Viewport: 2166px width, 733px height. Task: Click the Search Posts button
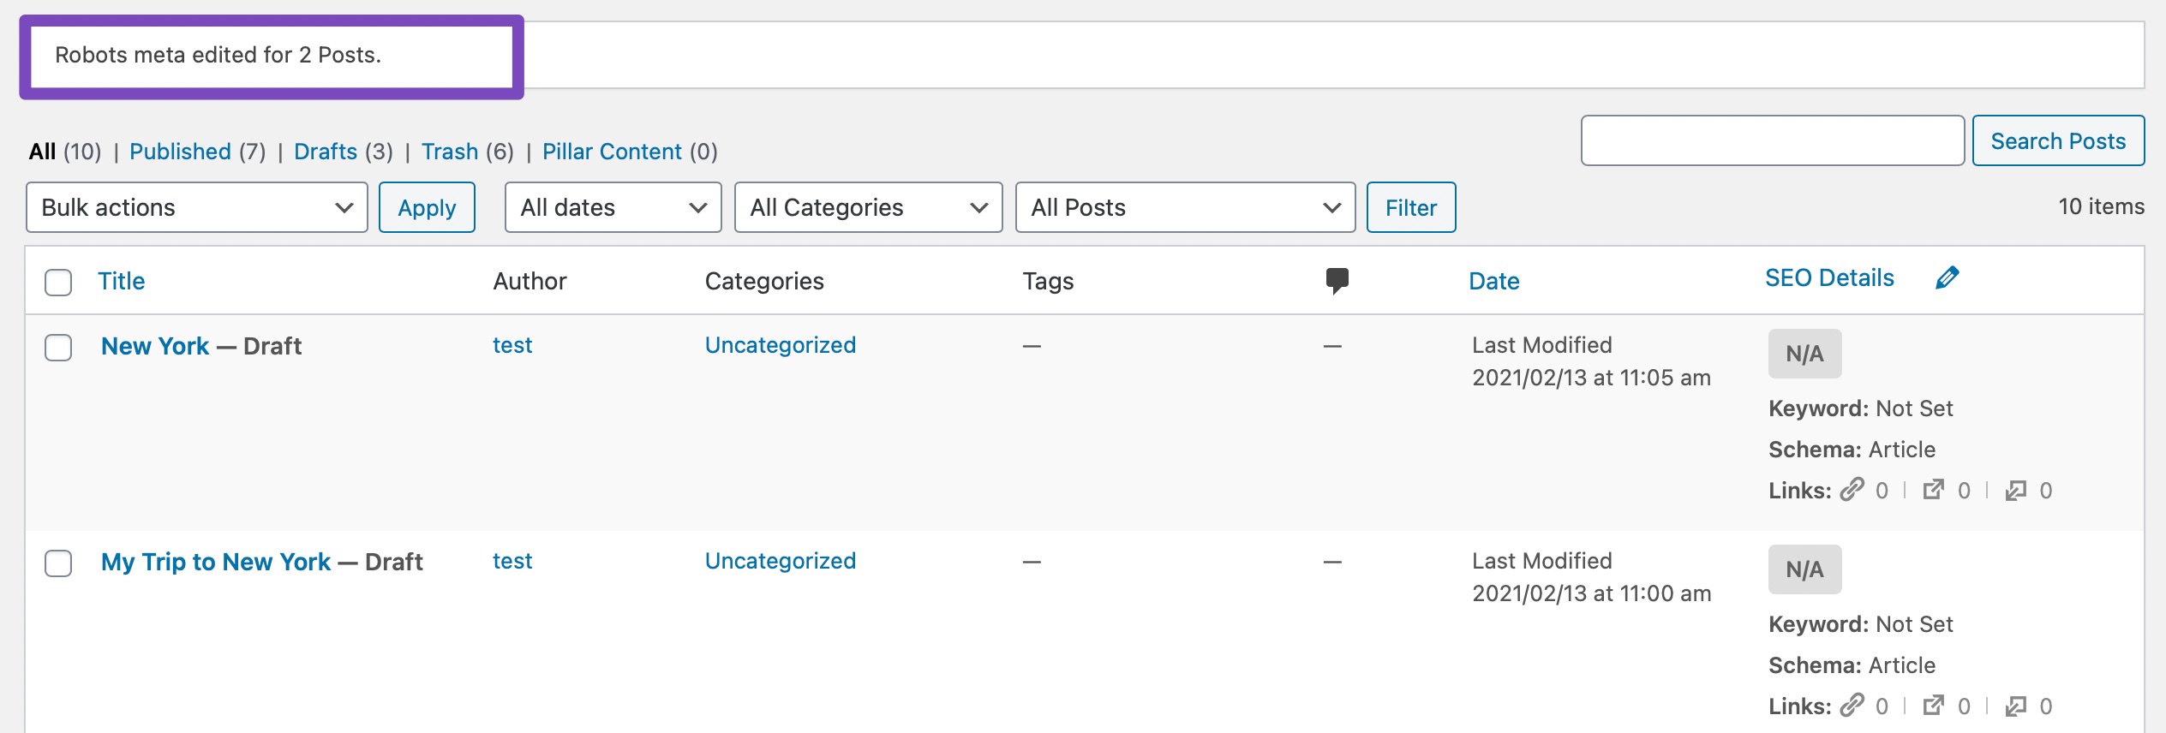pos(2058,140)
